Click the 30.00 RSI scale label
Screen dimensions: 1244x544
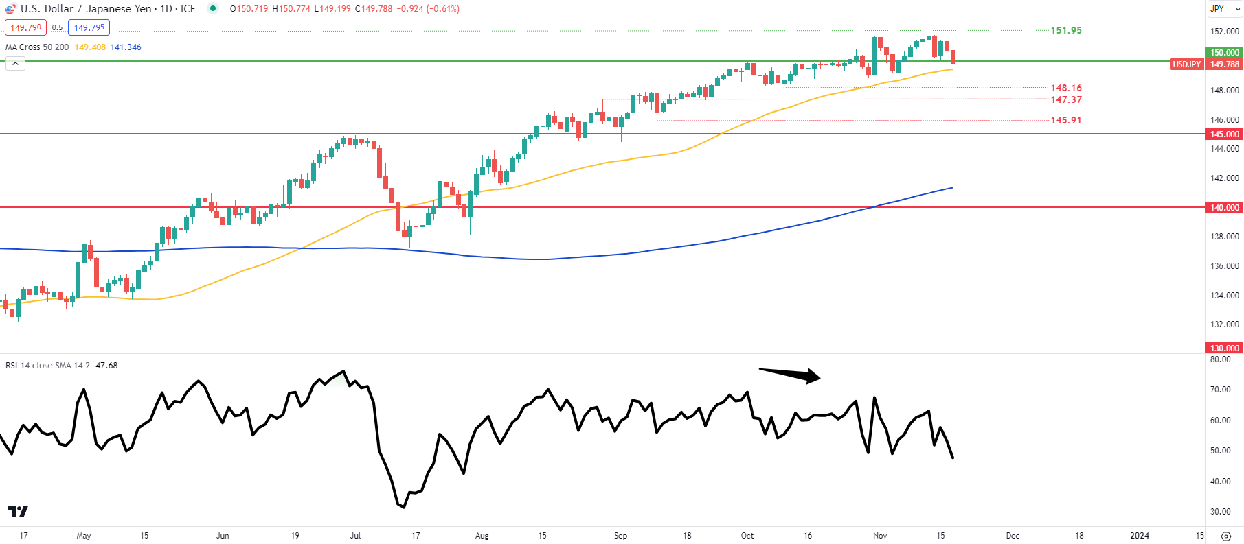(x=1220, y=512)
